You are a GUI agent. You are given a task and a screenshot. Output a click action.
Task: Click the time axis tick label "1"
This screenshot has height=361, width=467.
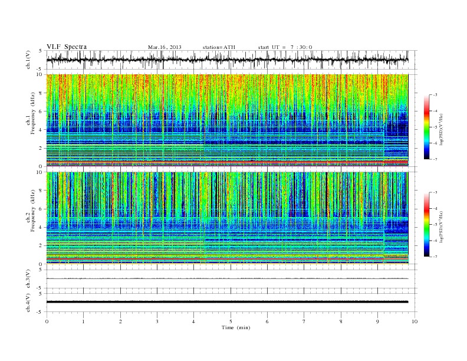(83, 321)
